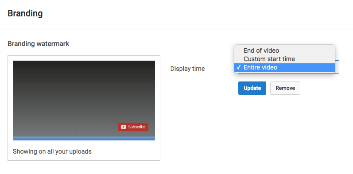Click the blue Update button
Viewport: 353px width, 174px height.
[x=252, y=88]
